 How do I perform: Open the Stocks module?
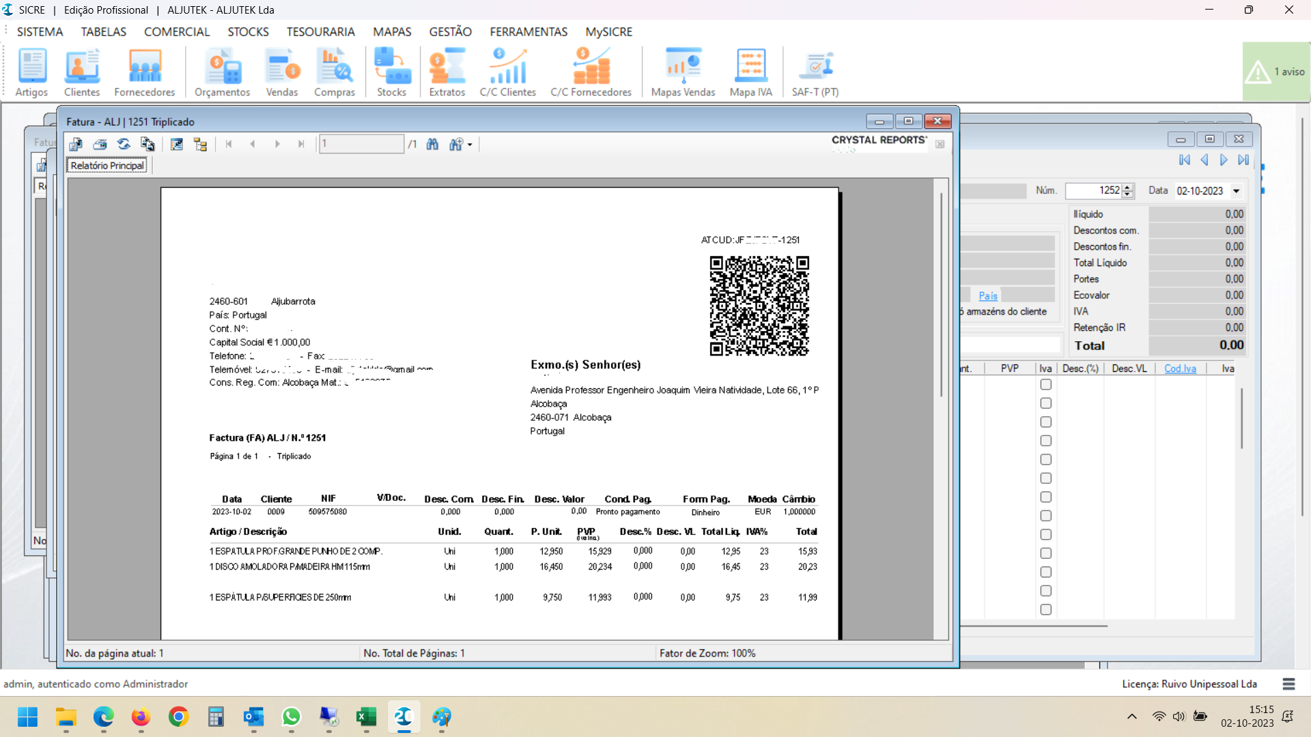coord(392,72)
